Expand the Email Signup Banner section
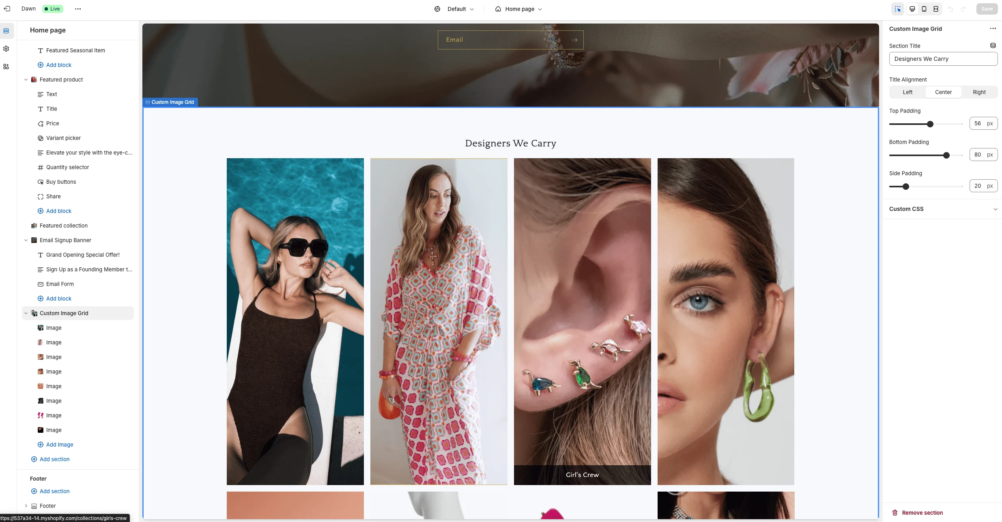This screenshot has width=1002, height=522. click(x=25, y=240)
